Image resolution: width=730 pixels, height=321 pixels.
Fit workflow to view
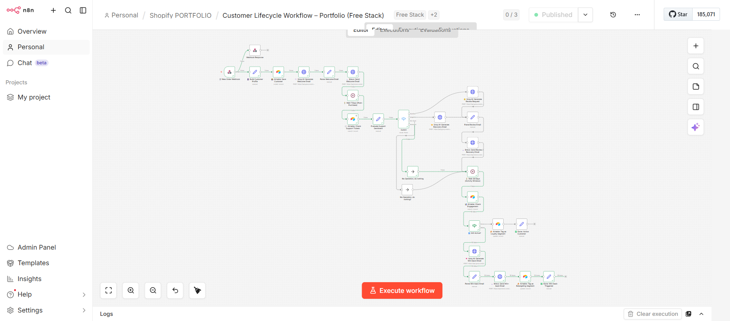coord(109,290)
